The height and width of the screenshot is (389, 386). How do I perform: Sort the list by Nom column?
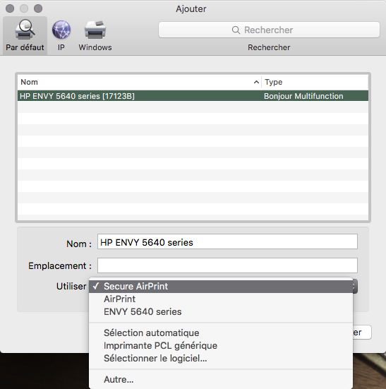click(x=139, y=82)
